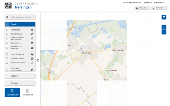The image size is (170, 106).
Task: Click the Handwerk und Industrie factory icon
Action: tap(32, 47)
